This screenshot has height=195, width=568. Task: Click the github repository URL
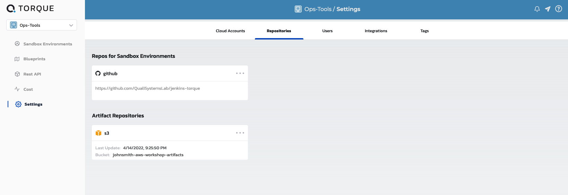click(x=148, y=88)
